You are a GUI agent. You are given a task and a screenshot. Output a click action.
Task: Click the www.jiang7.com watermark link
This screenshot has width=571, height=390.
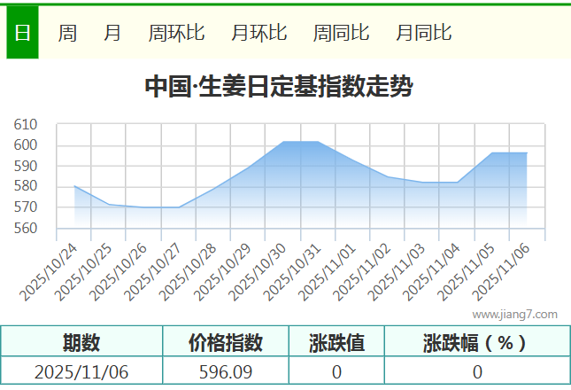coord(514,314)
